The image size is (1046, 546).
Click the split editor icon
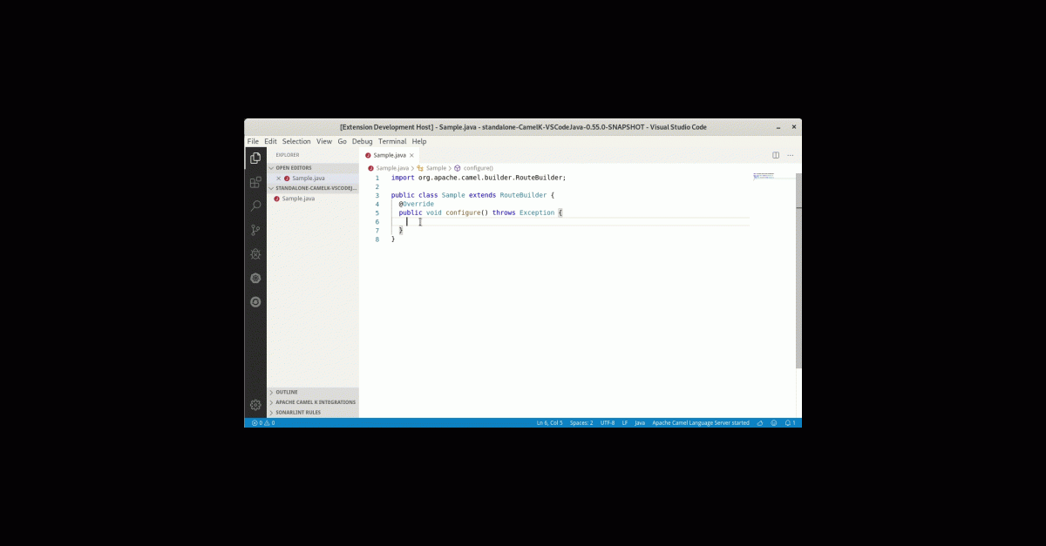click(x=776, y=155)
